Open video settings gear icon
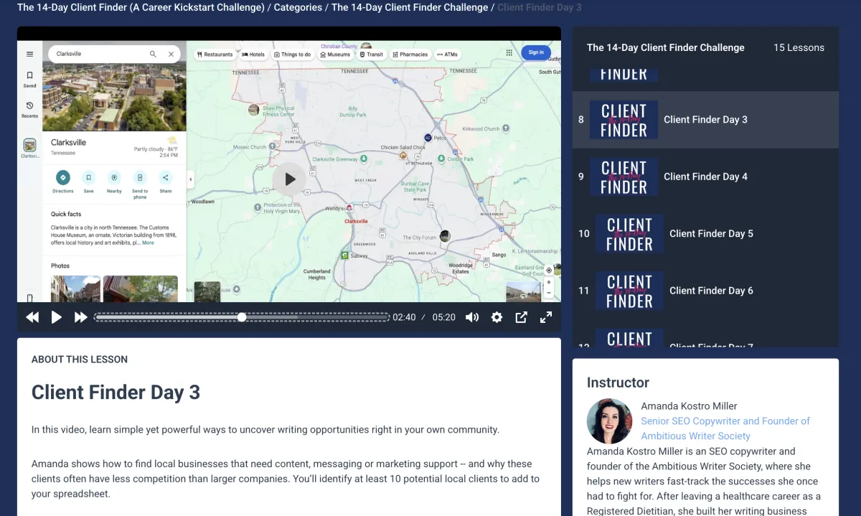Viewport: 861px width, 516px height. click(x=497, y=317)
